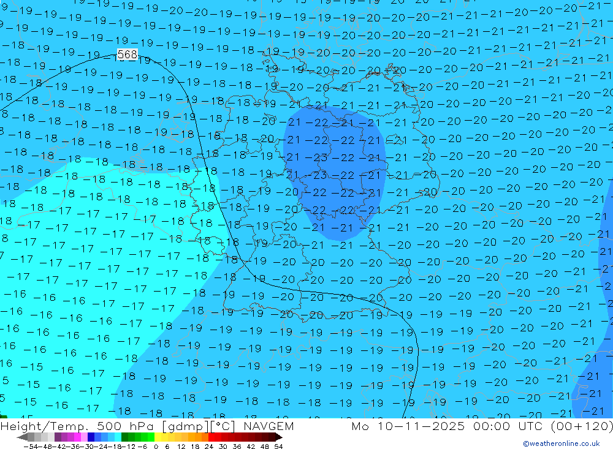This screenshot has height=449, width=613.
Task: Click the '24' color scale label
Action: point(209,447)
